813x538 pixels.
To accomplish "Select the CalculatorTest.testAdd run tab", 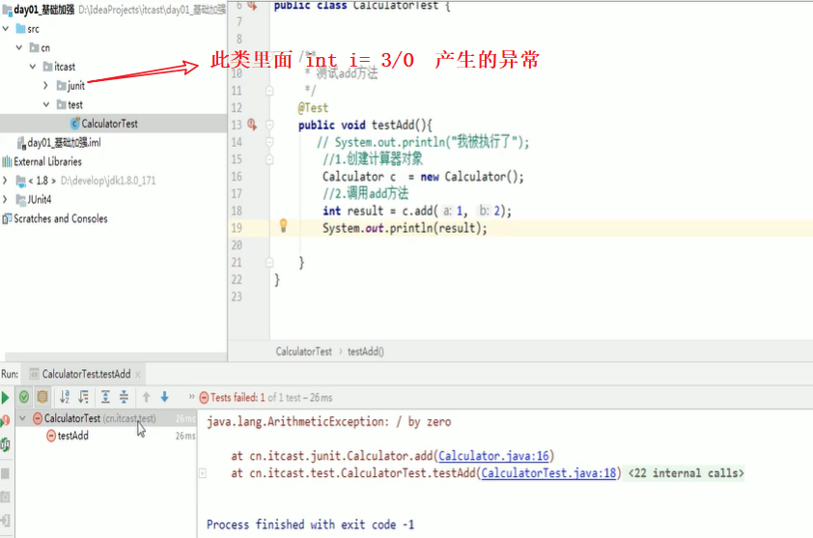I will pos(86,374).
